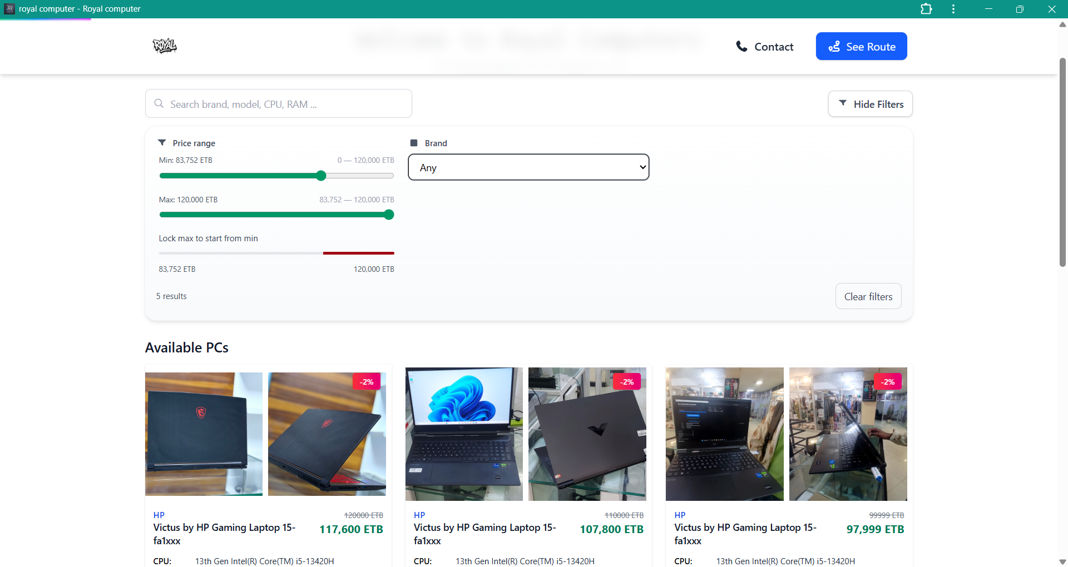This screenshot has height=567, width=1068.
Task: Open browser extensions from the toolbar puzzle icon
Action: click(927, 9)
